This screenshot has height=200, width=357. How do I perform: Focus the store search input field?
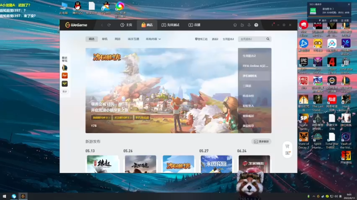tap(252, 39)
